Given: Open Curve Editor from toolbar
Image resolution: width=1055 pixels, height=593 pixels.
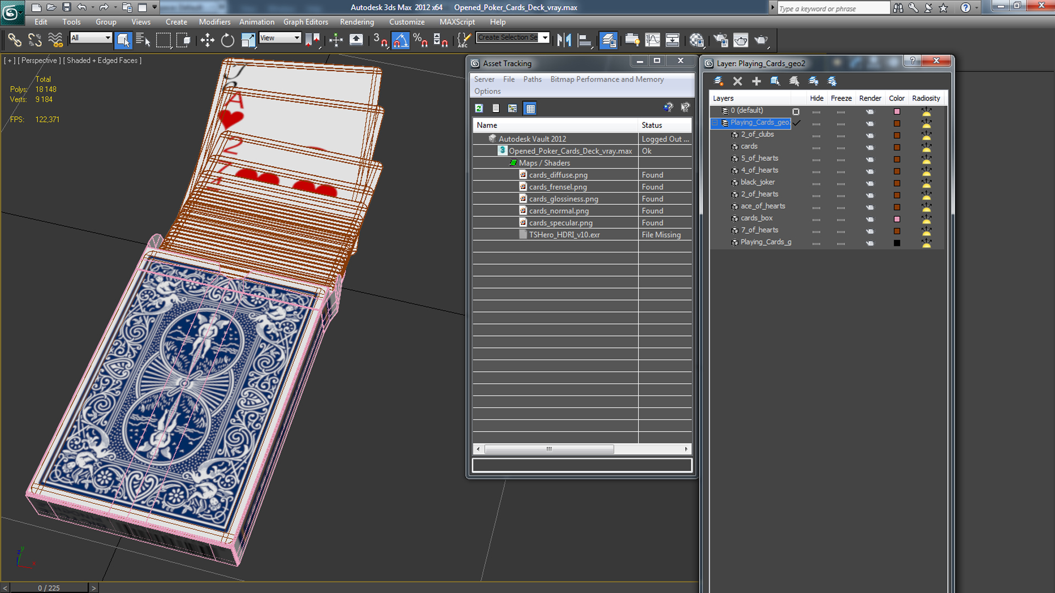Looking at the screenshot, I should [x=652, y=40].
